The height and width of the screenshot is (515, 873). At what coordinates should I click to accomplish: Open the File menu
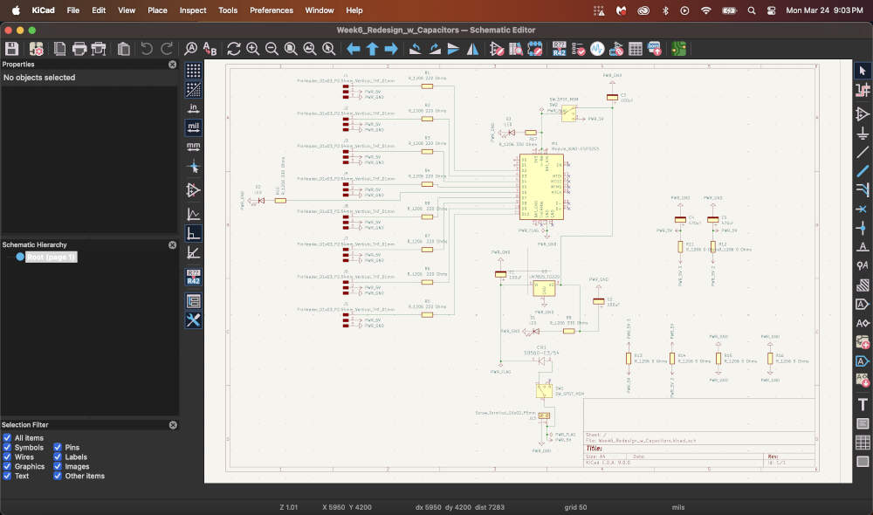click(73, 10)
